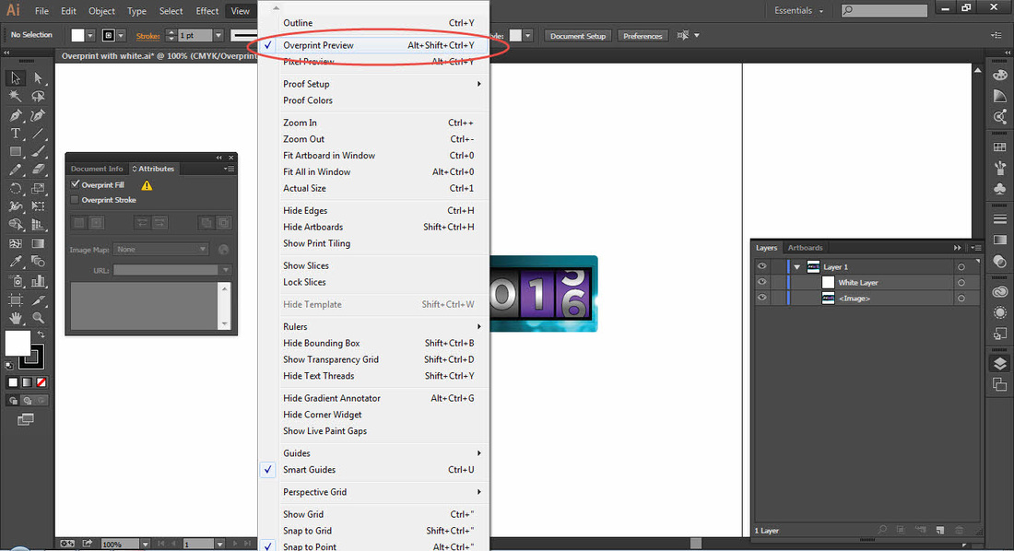This screenshot has height=551, width=1014.
Task: Open Perspective Grid submenu
Action: coord(373,492)
